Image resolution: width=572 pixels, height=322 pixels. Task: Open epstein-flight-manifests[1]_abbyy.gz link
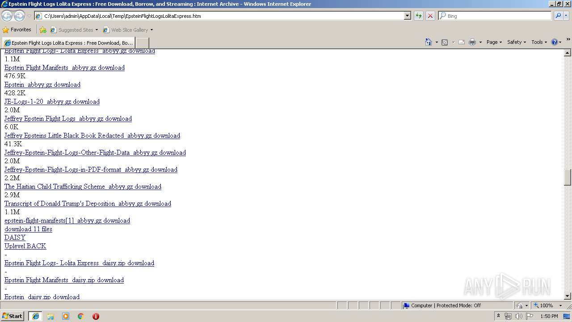[x=67, y=220]
